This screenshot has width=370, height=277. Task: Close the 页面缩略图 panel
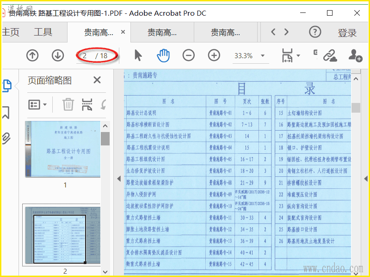click(97, 80)
